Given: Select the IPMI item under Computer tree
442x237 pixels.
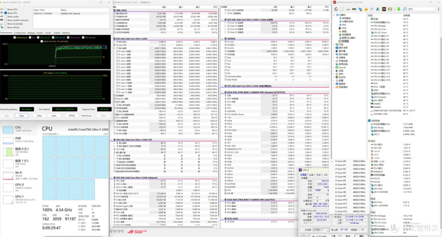Looking at the screenshot, I should pyautogui.click(x=342, y=28).
